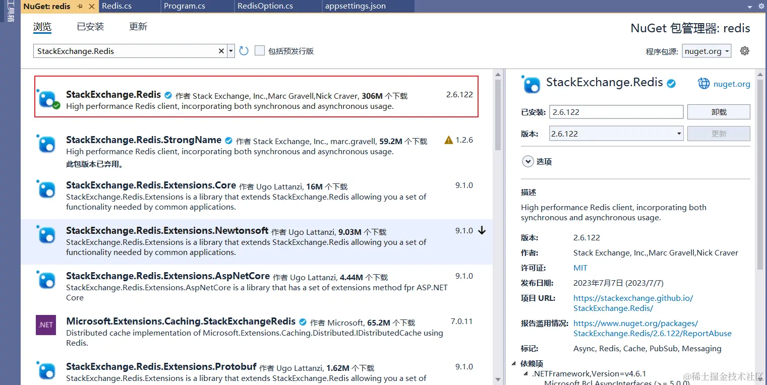The image size is (767, 385).
Task: Click verified badge beside Microsoft.Extensions.Caching.StackExchangeRedis
Action: (303, 322)
